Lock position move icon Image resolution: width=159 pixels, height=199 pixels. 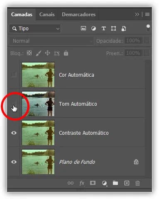(x=47, y=53)
